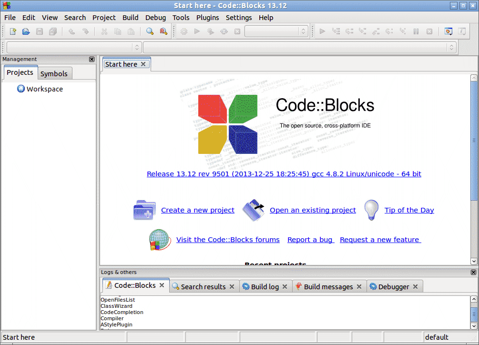Screen dimensions: 479x345
Task: Close the Management panel
Action: [x=92, y=60]
